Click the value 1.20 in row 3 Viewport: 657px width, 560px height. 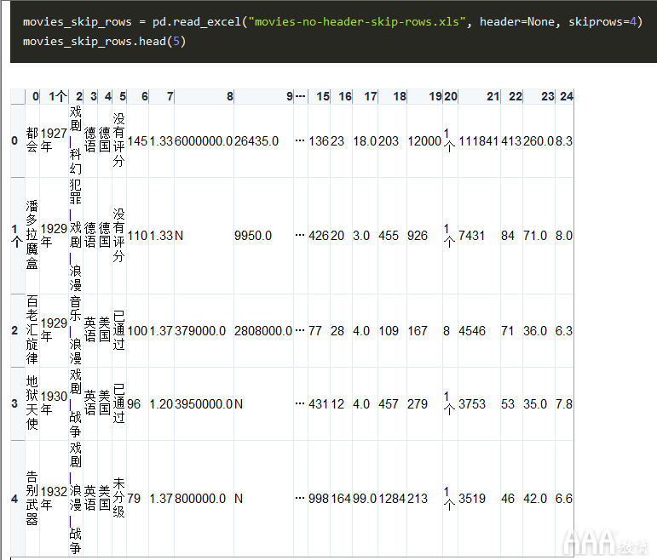coord(161,404)
